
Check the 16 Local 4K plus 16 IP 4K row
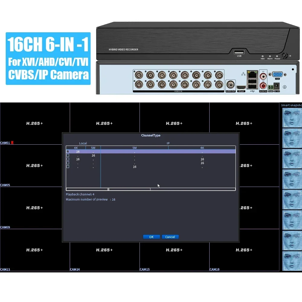[68, 159]
